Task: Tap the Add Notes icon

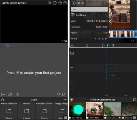Action: (x=73, y=15)
